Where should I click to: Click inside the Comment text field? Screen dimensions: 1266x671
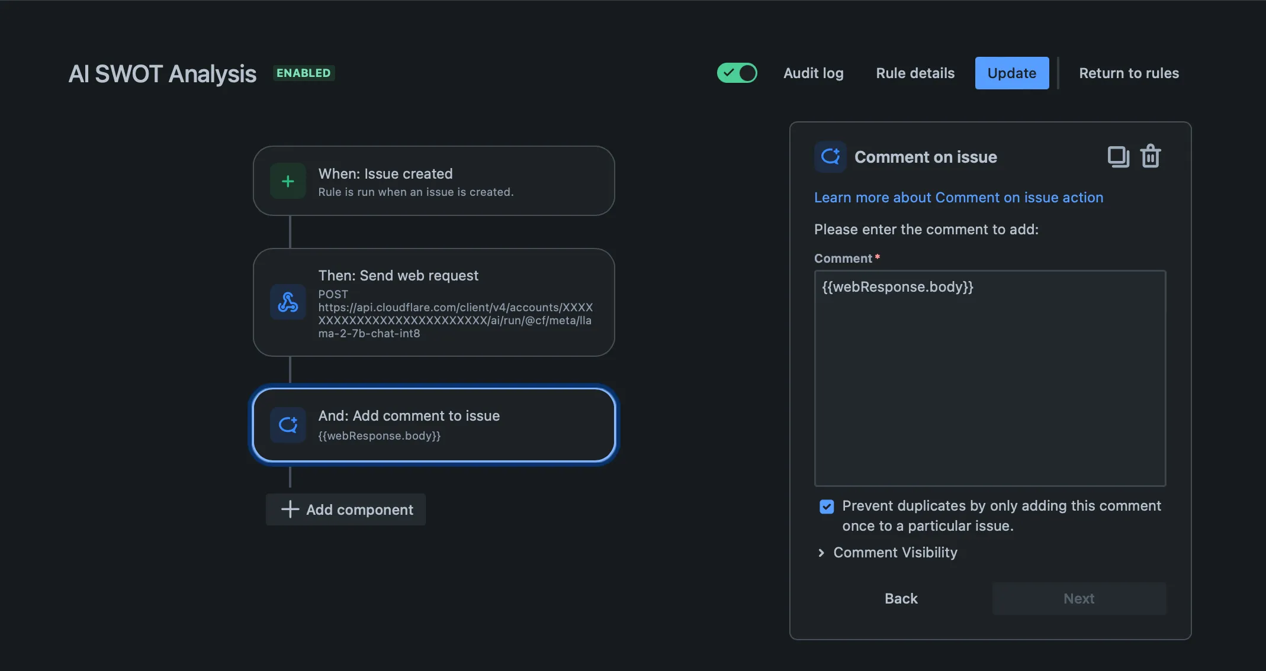pos(989,378)
